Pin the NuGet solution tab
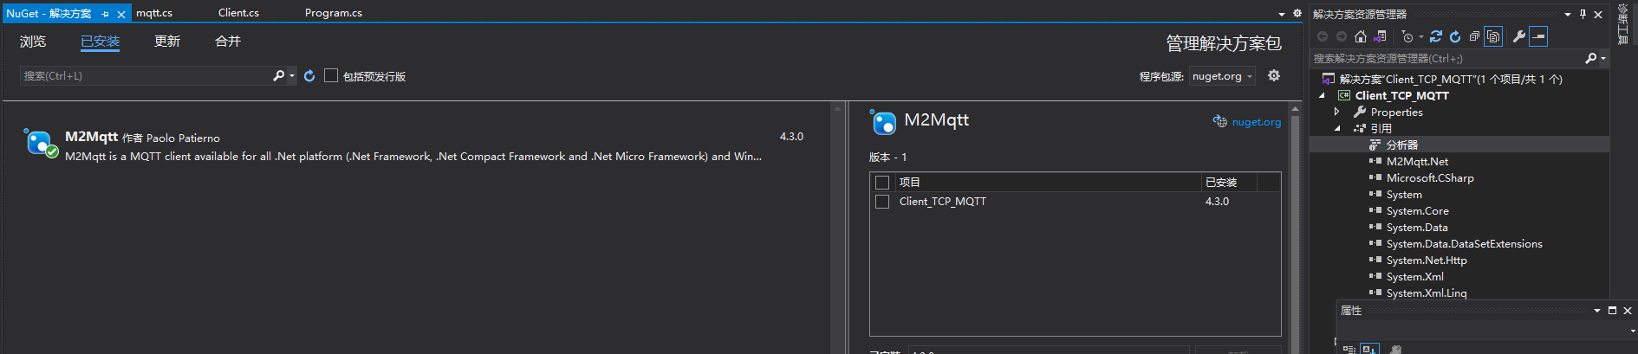 pos(106,14)
